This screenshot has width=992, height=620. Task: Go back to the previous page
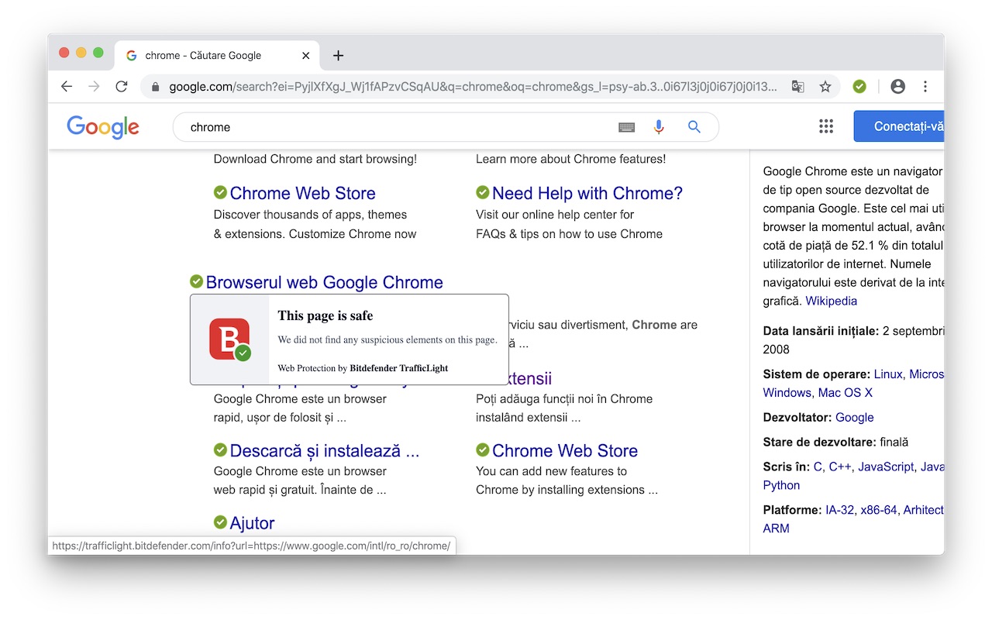pos(67,87)
